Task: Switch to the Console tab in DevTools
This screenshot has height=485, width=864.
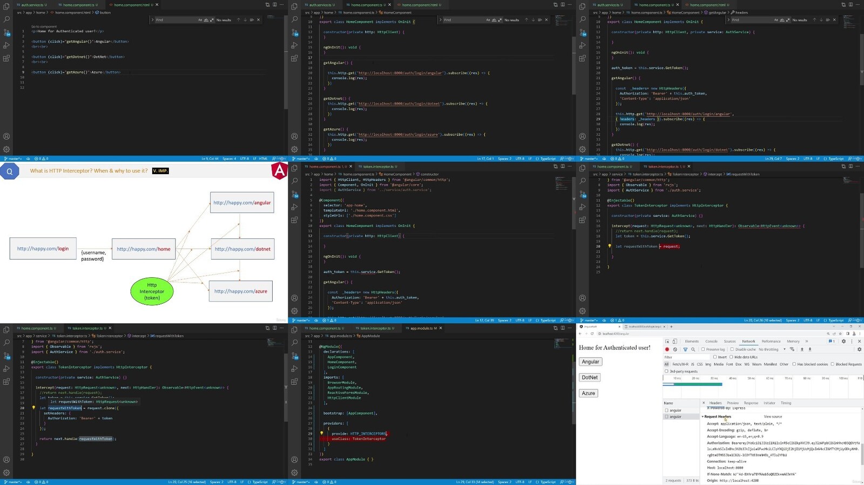Action: 711,341
